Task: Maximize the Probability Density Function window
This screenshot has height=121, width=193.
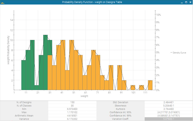Action: pos(186,2)
